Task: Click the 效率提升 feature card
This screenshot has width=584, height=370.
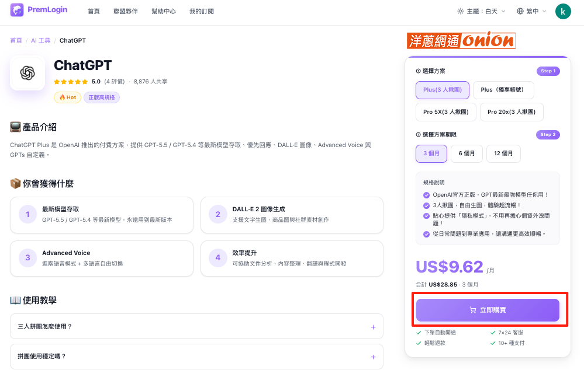Action: [x=292, y=259]
